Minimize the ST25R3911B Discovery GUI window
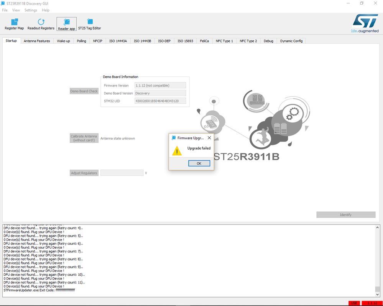Screen dimensions: 383x306 click(348, 3)
